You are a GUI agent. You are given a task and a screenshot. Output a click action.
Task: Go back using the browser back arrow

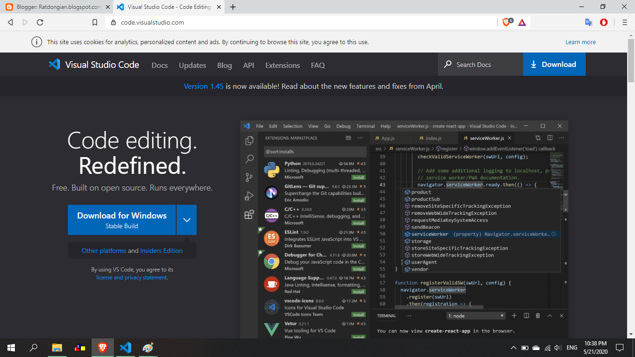tap(11, 22)
